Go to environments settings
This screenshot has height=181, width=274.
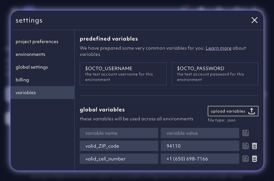(42, 54)
